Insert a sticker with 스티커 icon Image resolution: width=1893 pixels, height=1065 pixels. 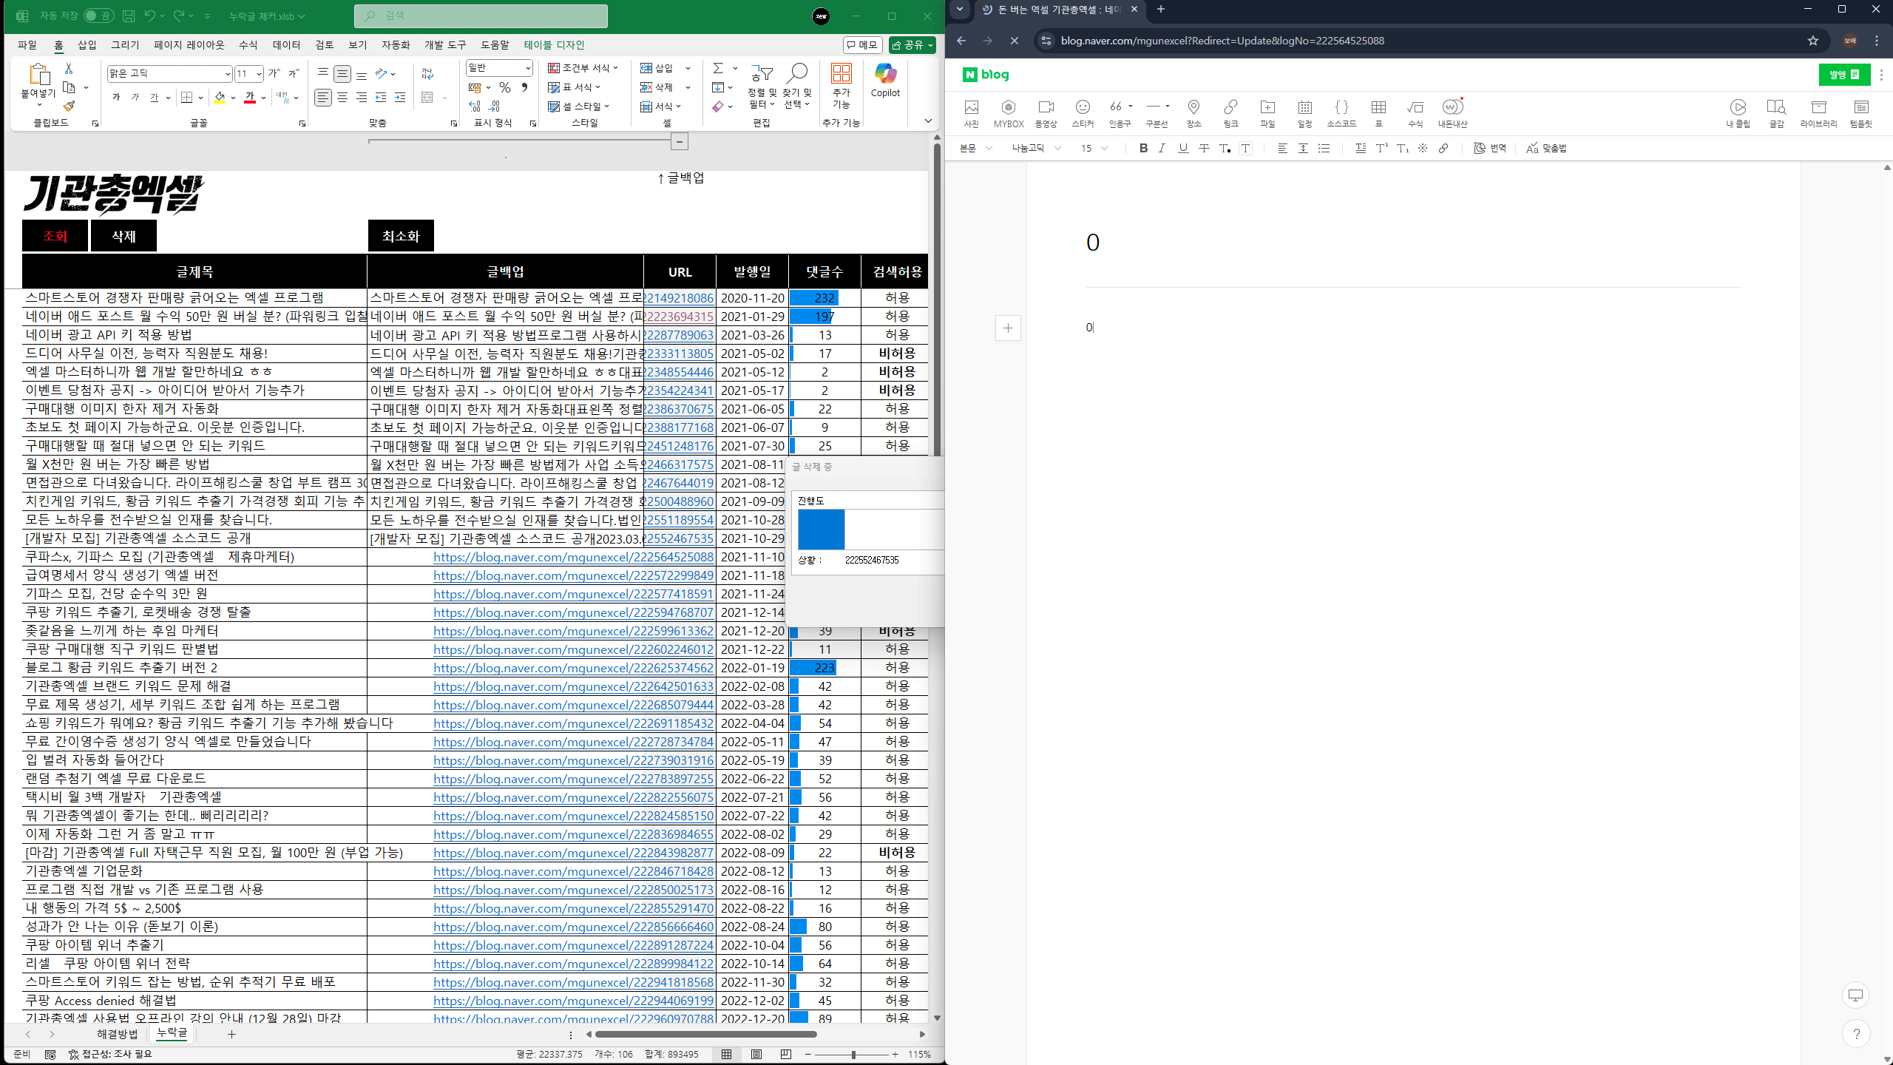(x=1083, y=112)
